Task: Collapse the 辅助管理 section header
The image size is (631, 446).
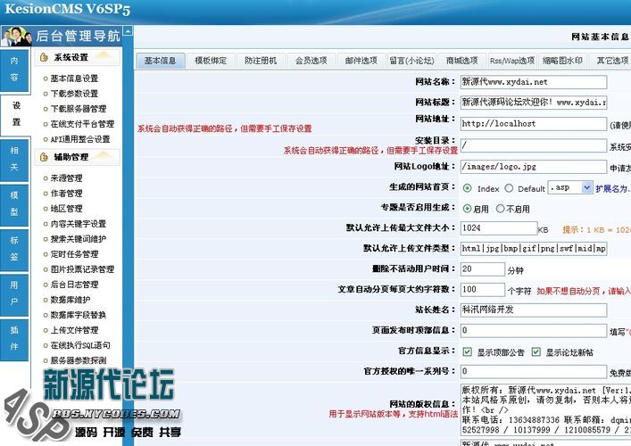Action: pyautogui.click(x=77, y=157)
